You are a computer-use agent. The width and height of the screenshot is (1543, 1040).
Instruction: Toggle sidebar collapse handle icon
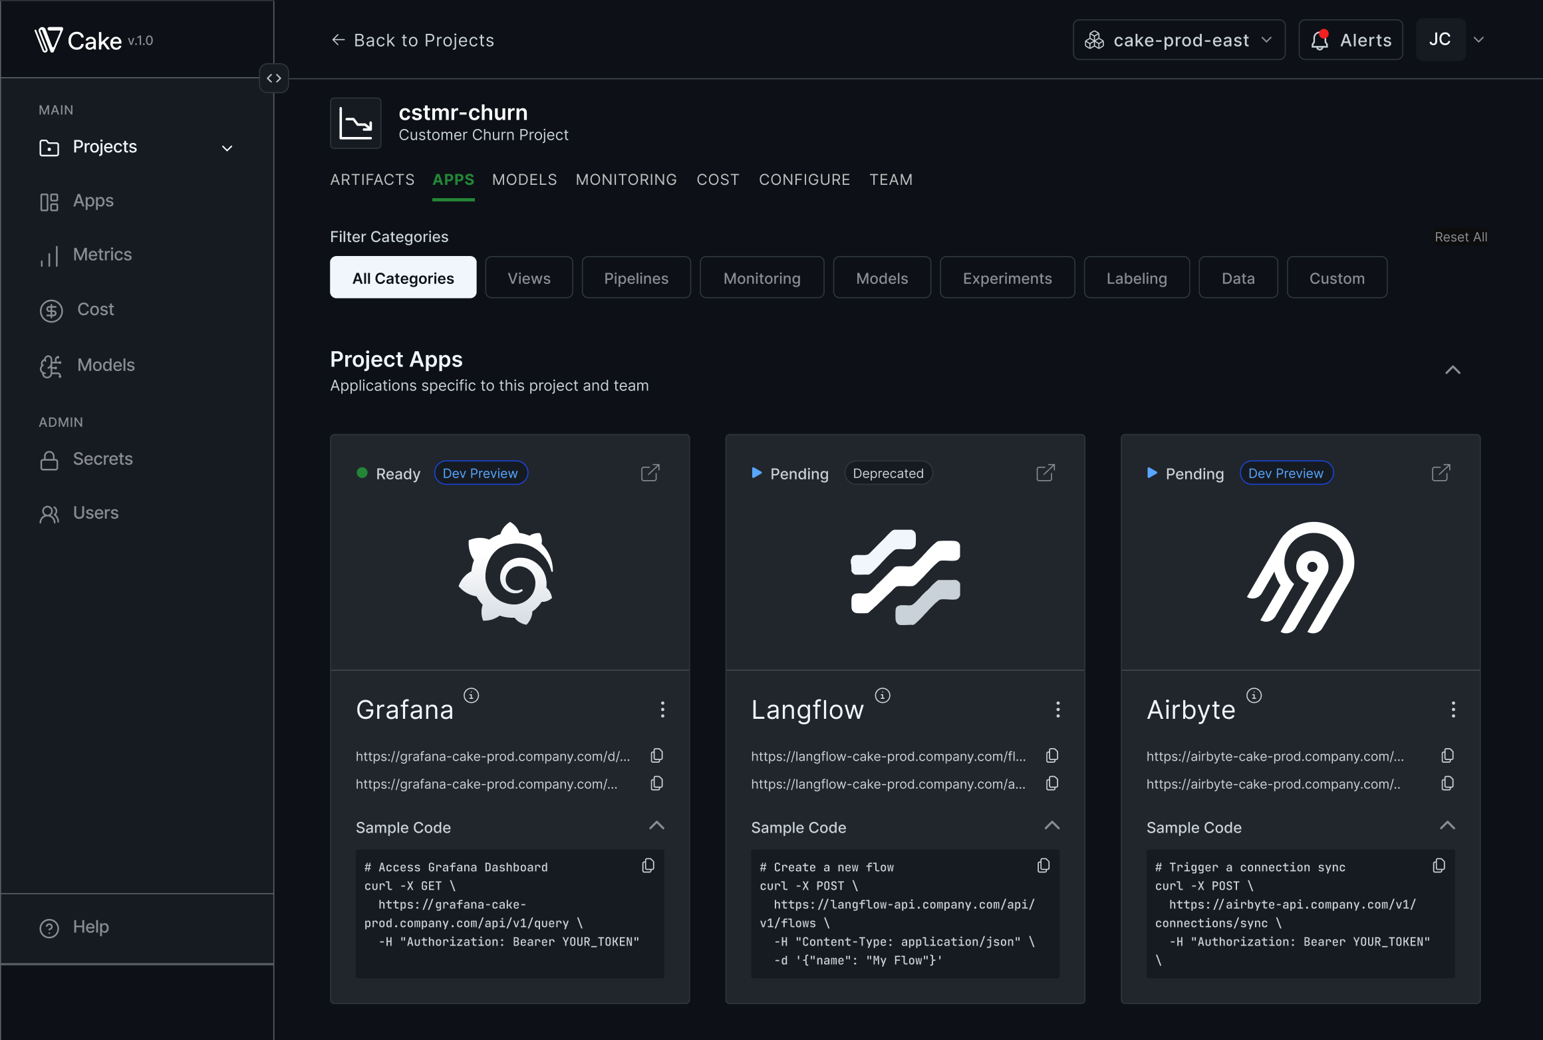[x=274, y=78]
